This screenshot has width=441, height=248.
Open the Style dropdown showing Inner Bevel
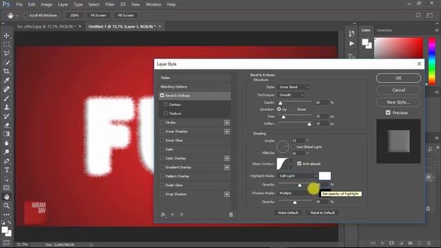(x=294, y=87)
